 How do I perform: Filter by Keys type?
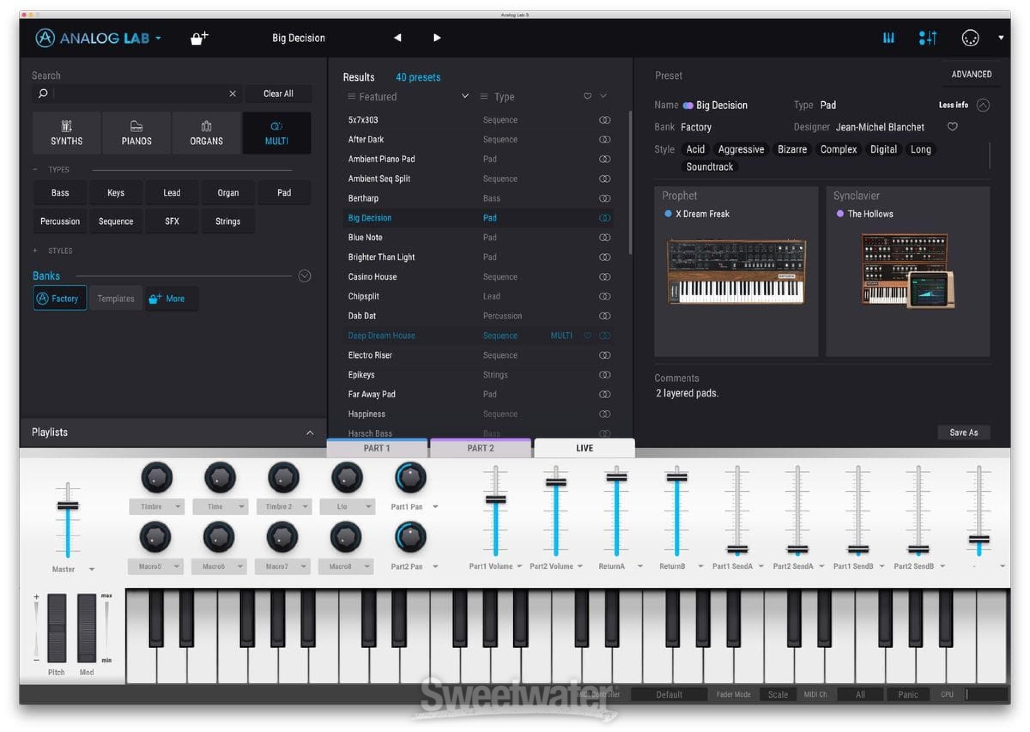[116, 193]
